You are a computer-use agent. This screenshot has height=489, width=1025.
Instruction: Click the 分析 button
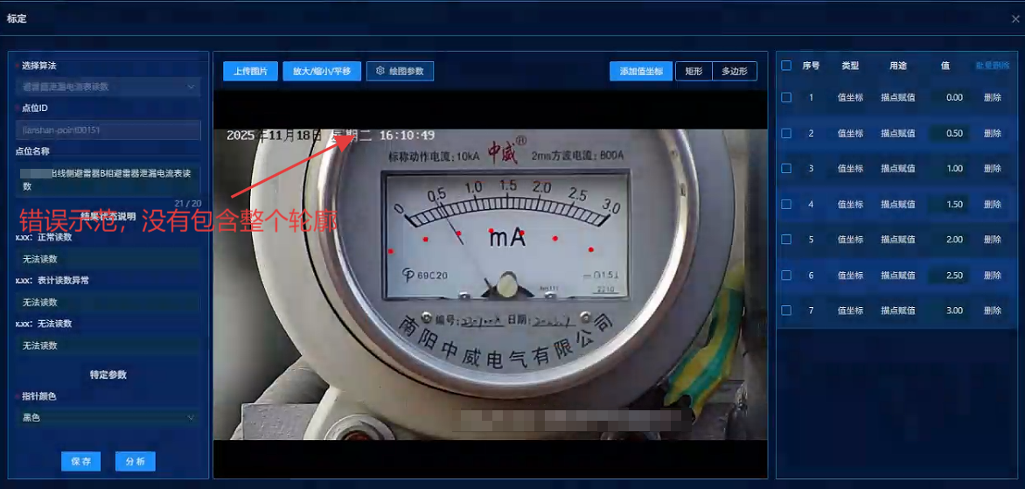(136, 461)
